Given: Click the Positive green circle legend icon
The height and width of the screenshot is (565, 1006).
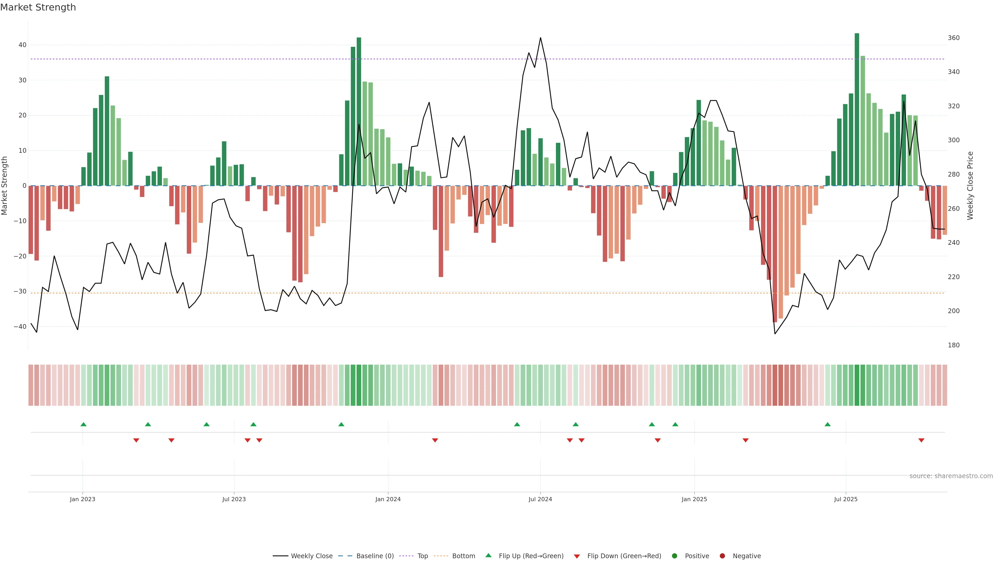Looking at the screenshot, I should pyautogui.click(x=674, y=556).
